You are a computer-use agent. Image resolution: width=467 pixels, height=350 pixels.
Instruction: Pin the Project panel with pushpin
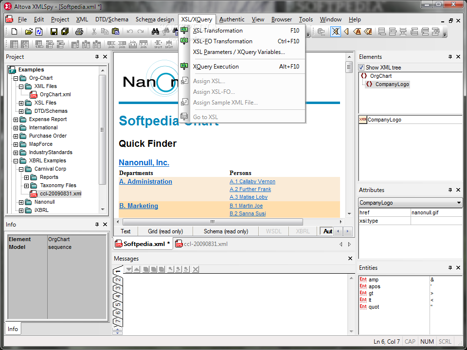click(97, 57)
